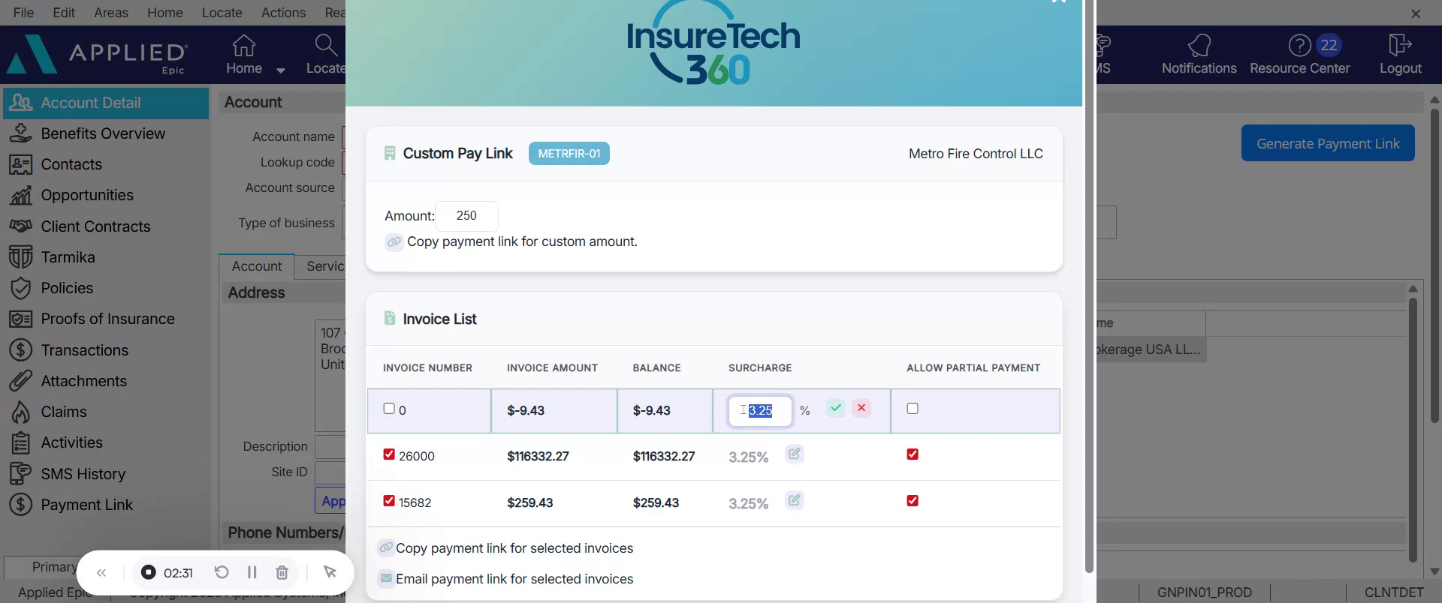Edit surcharge for invoice 26000
The image size is (1442, 603).
click(x=794, y=454)
